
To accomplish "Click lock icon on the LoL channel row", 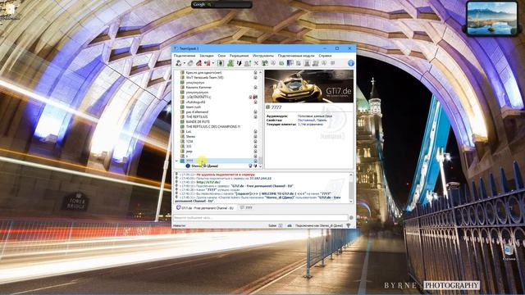I will pyautogui.click(x=255, y=131).
